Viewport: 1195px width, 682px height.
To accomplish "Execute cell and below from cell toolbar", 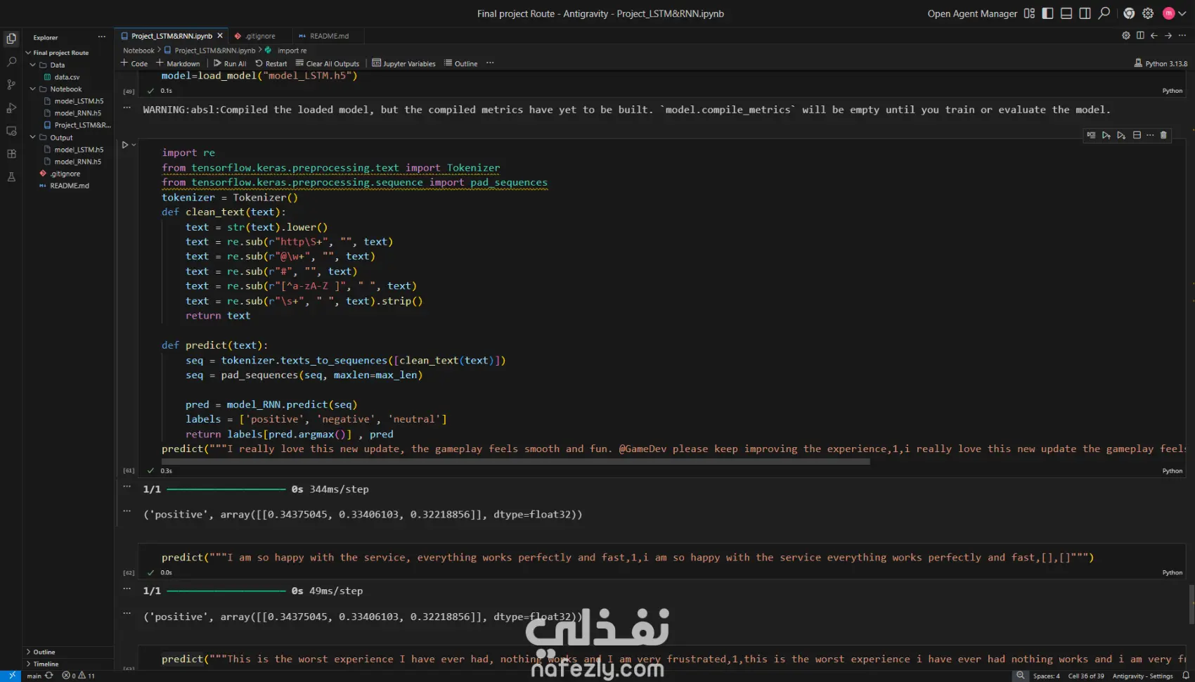I will [1121, 135].
